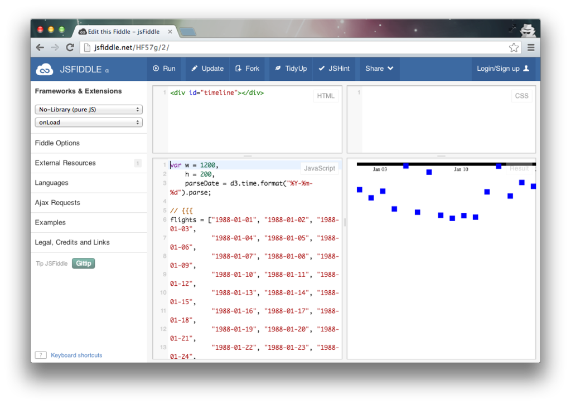Click the "var w = 1200," code line
571x405 pixels.
[194, 165]
